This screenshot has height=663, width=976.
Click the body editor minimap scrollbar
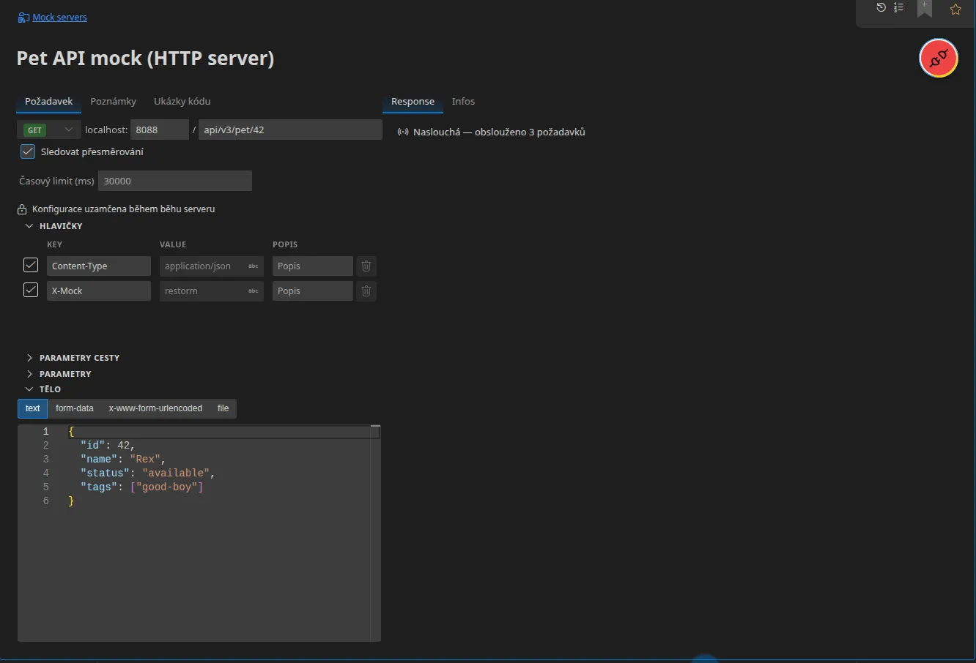click(375, 533)
